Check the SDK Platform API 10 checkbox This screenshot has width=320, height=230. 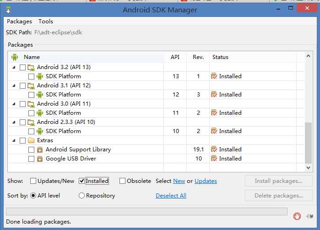pyautogui.click(x=31, y=132)
